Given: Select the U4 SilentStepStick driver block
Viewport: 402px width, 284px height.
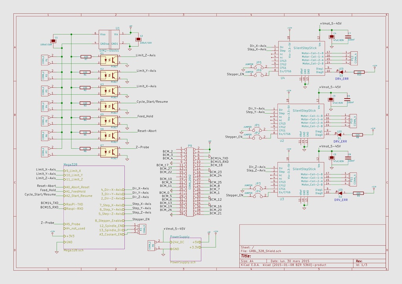Looking at the screenshot, I should 301,59.
